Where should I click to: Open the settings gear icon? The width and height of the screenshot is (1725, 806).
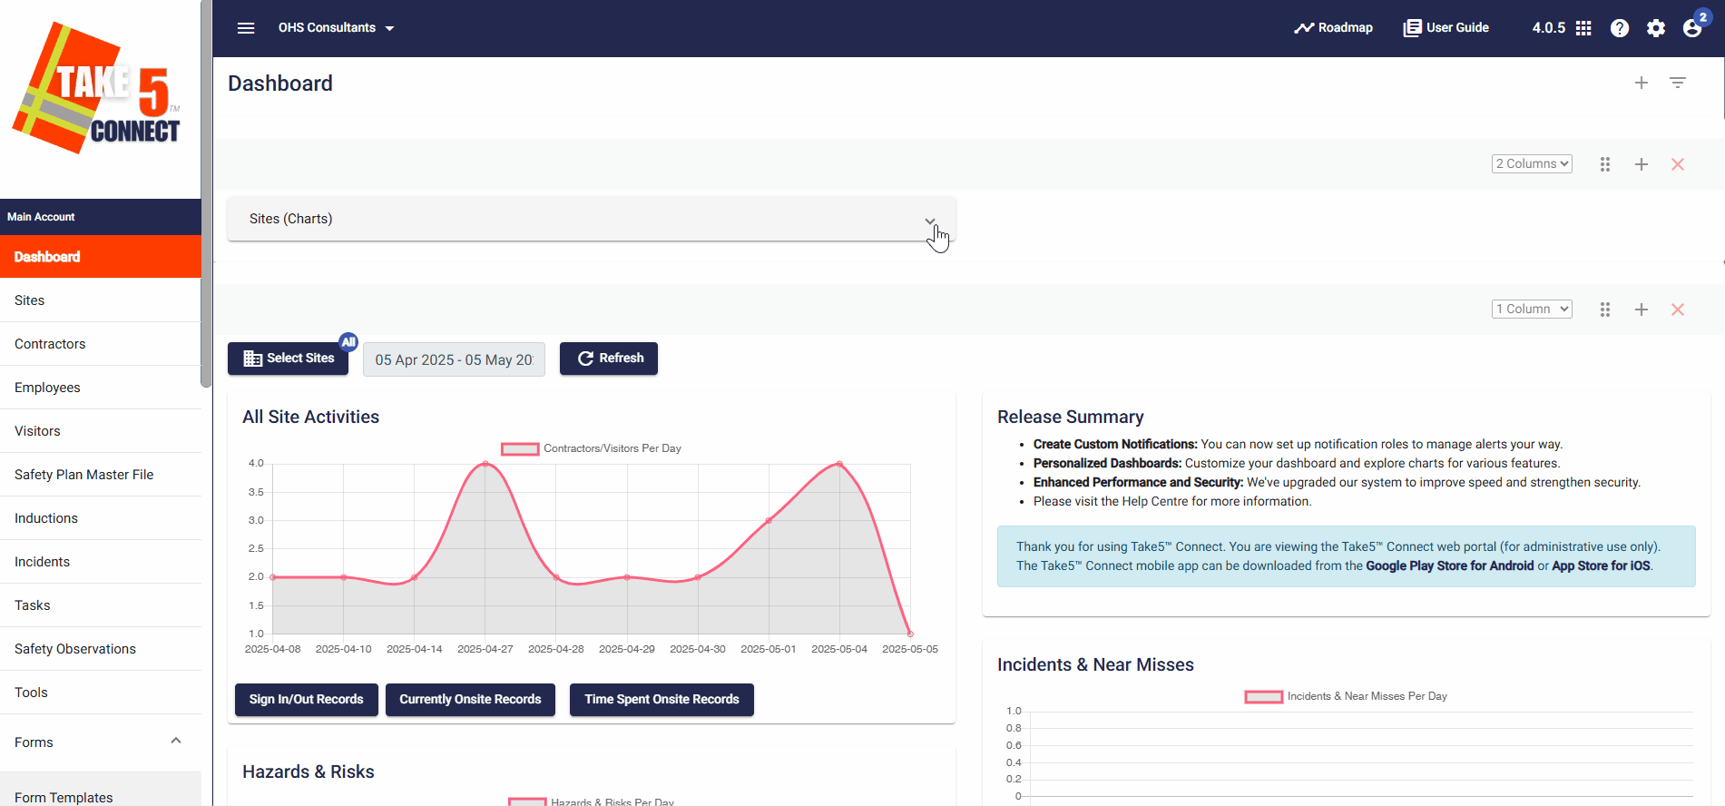1656,28
